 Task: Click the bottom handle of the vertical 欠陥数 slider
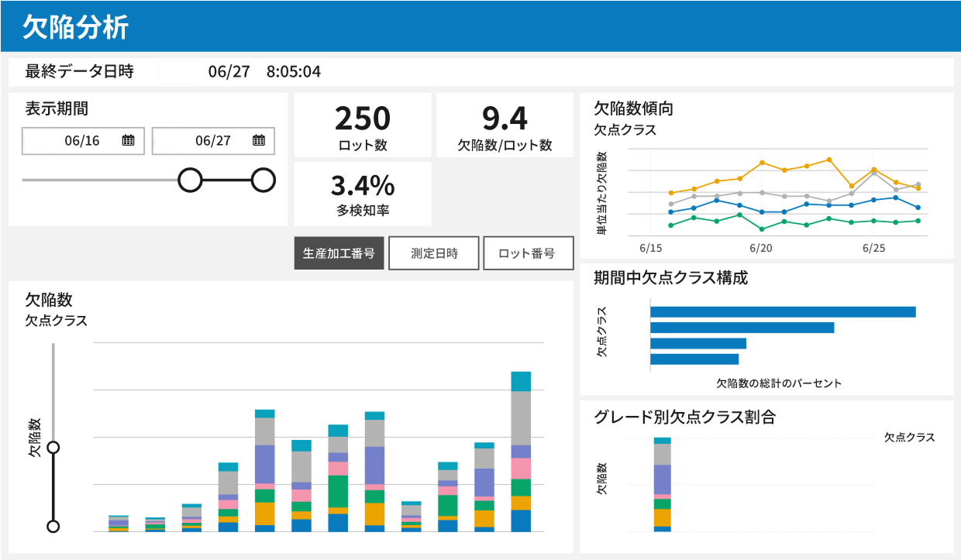[53, 527]
